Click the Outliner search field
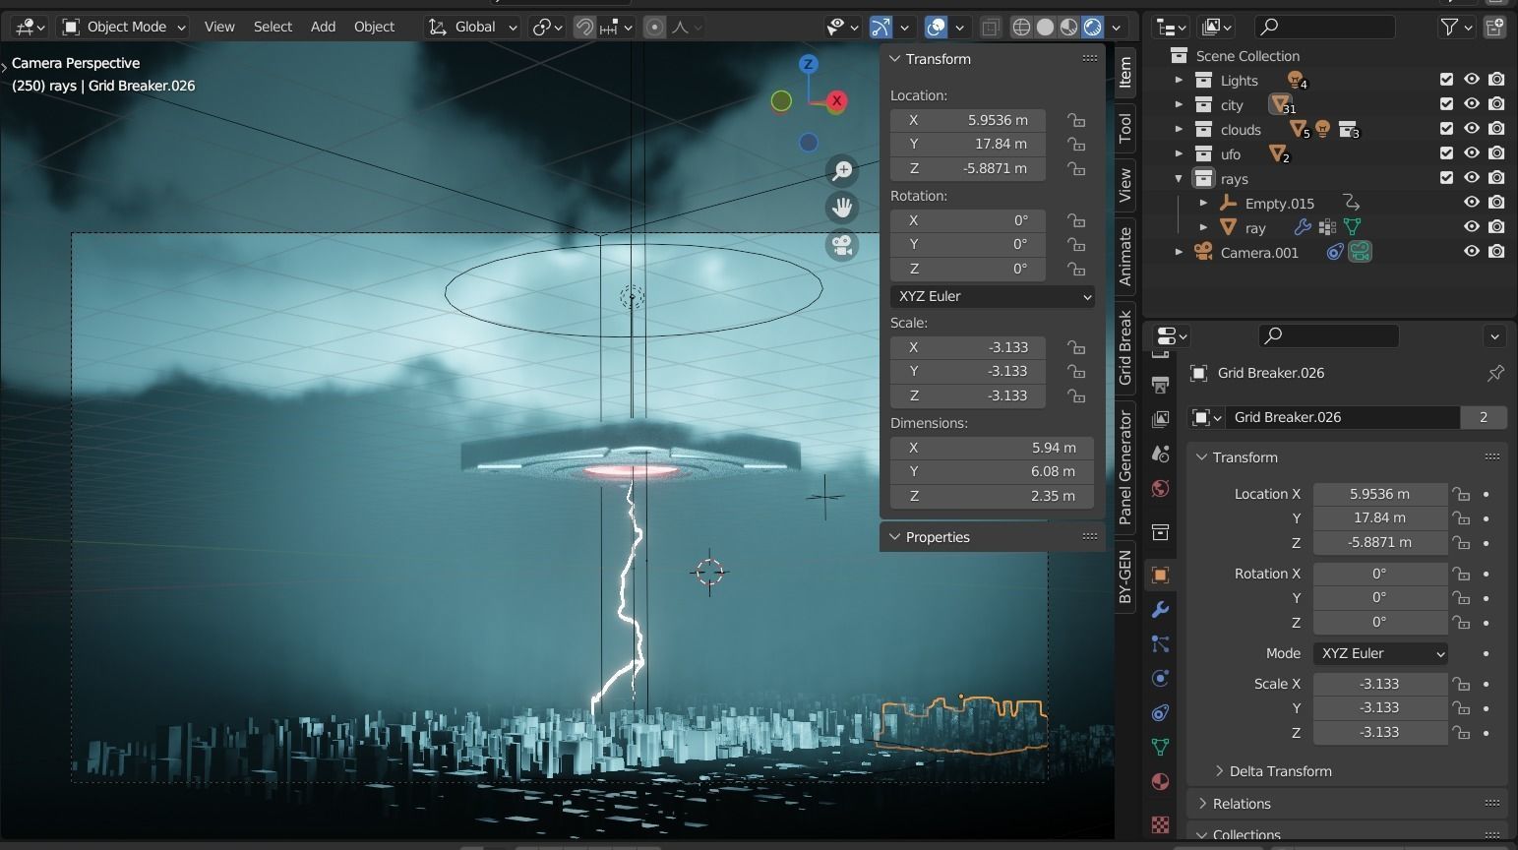The height and width of the screenshot is (850, 1518). [x=1325, y=27]
